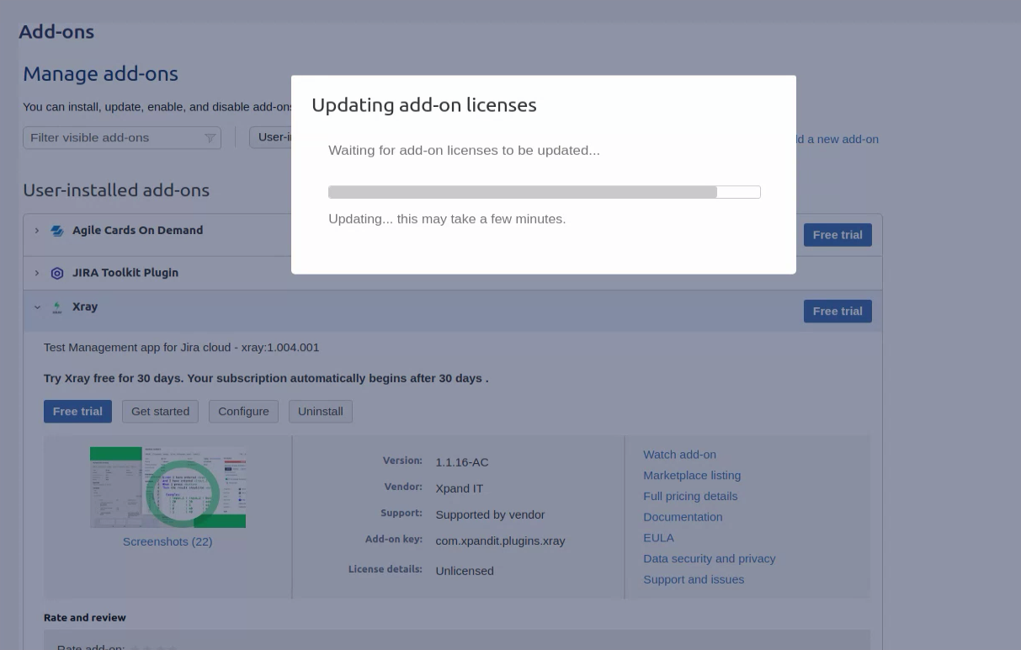Click the Uninstall button
This screenshot has width=1021, height=650.
click(321, 411)
